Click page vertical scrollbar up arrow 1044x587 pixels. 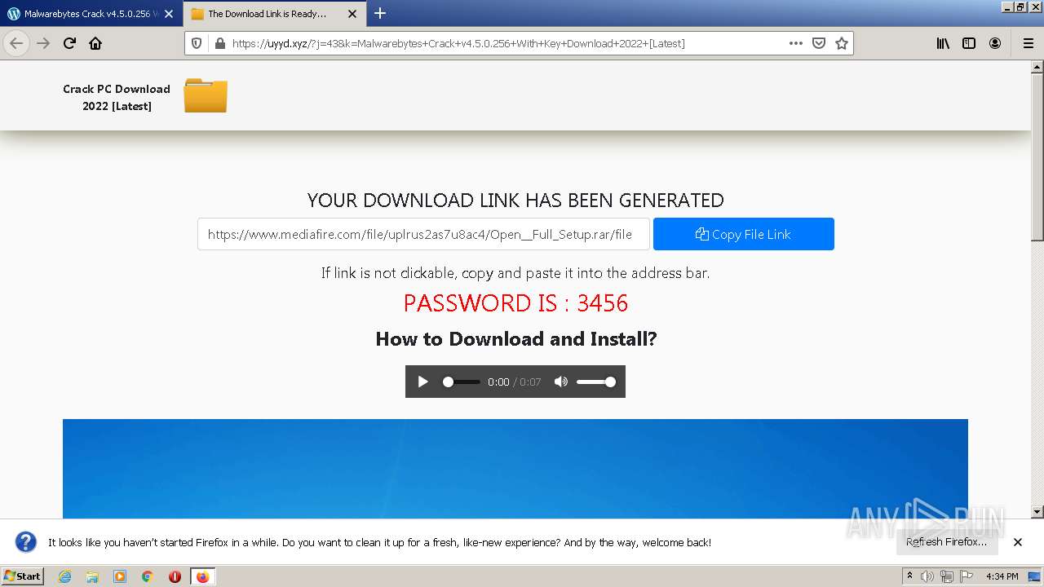click(x=1037, y=67)
